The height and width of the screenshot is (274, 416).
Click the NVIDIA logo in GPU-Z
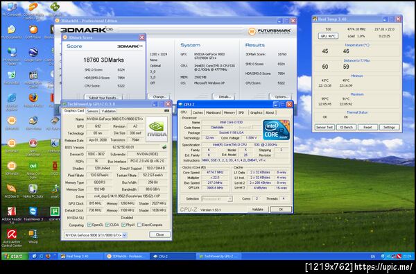pos(157,129)
